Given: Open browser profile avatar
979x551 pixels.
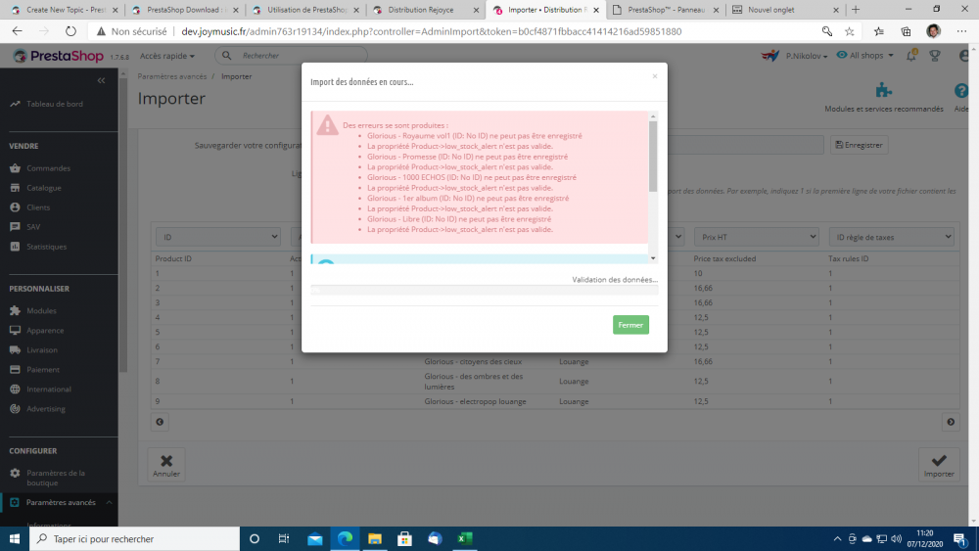Looking at the screenshot, I should (x=933, y=31).
